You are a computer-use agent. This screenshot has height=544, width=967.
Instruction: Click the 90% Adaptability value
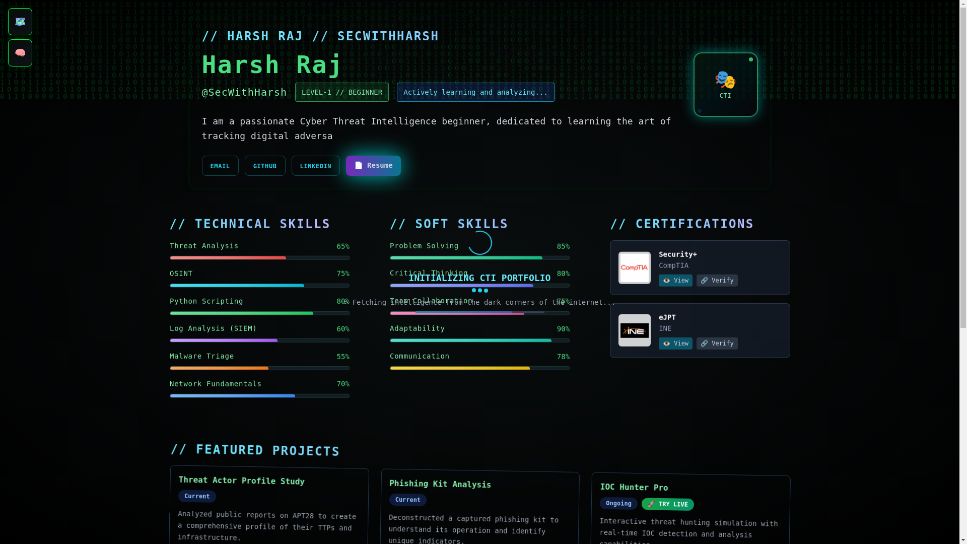[563, 329]
